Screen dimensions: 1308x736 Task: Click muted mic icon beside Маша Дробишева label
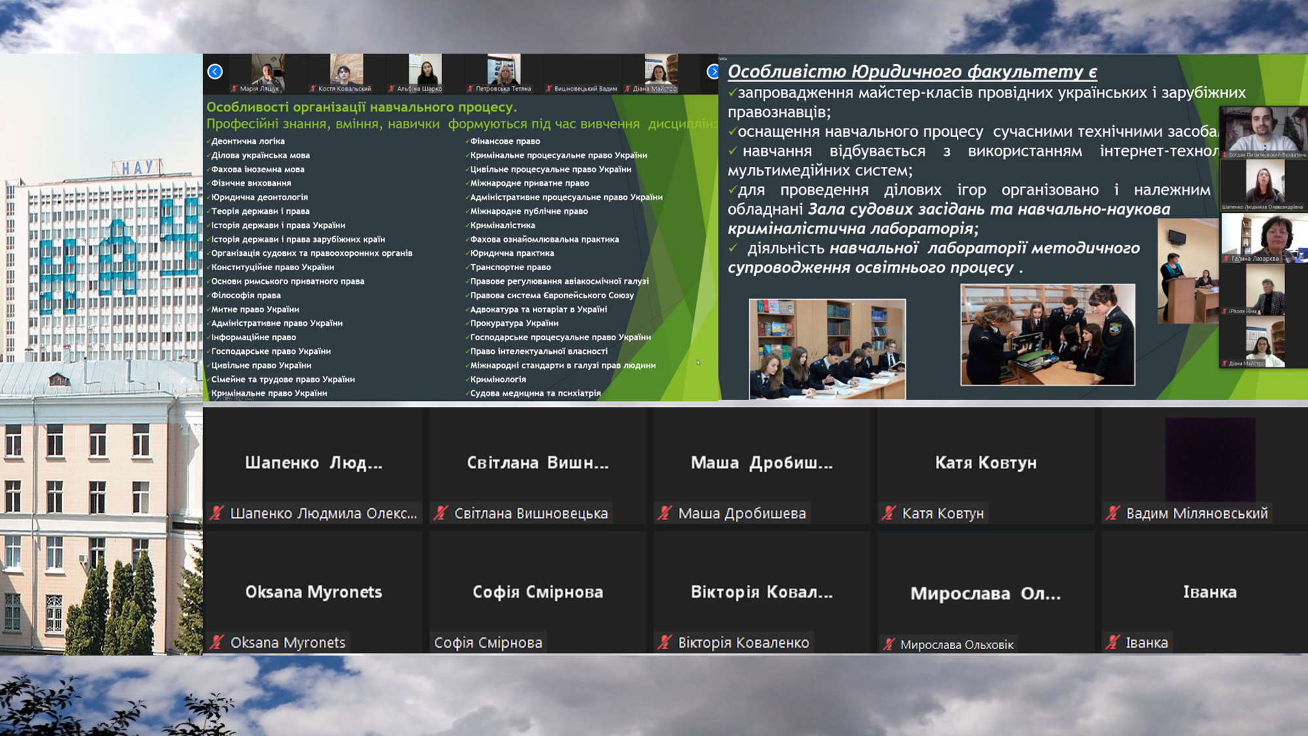(665, 514)
